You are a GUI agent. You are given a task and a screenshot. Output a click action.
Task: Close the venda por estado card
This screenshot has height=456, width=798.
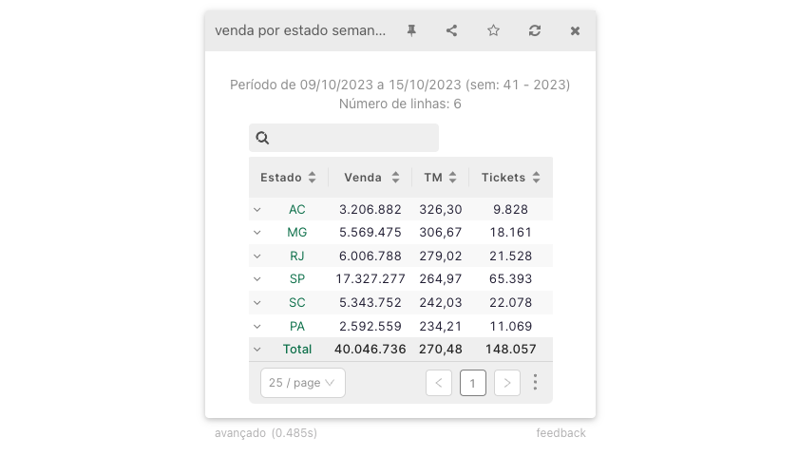[x=575, y=30]
